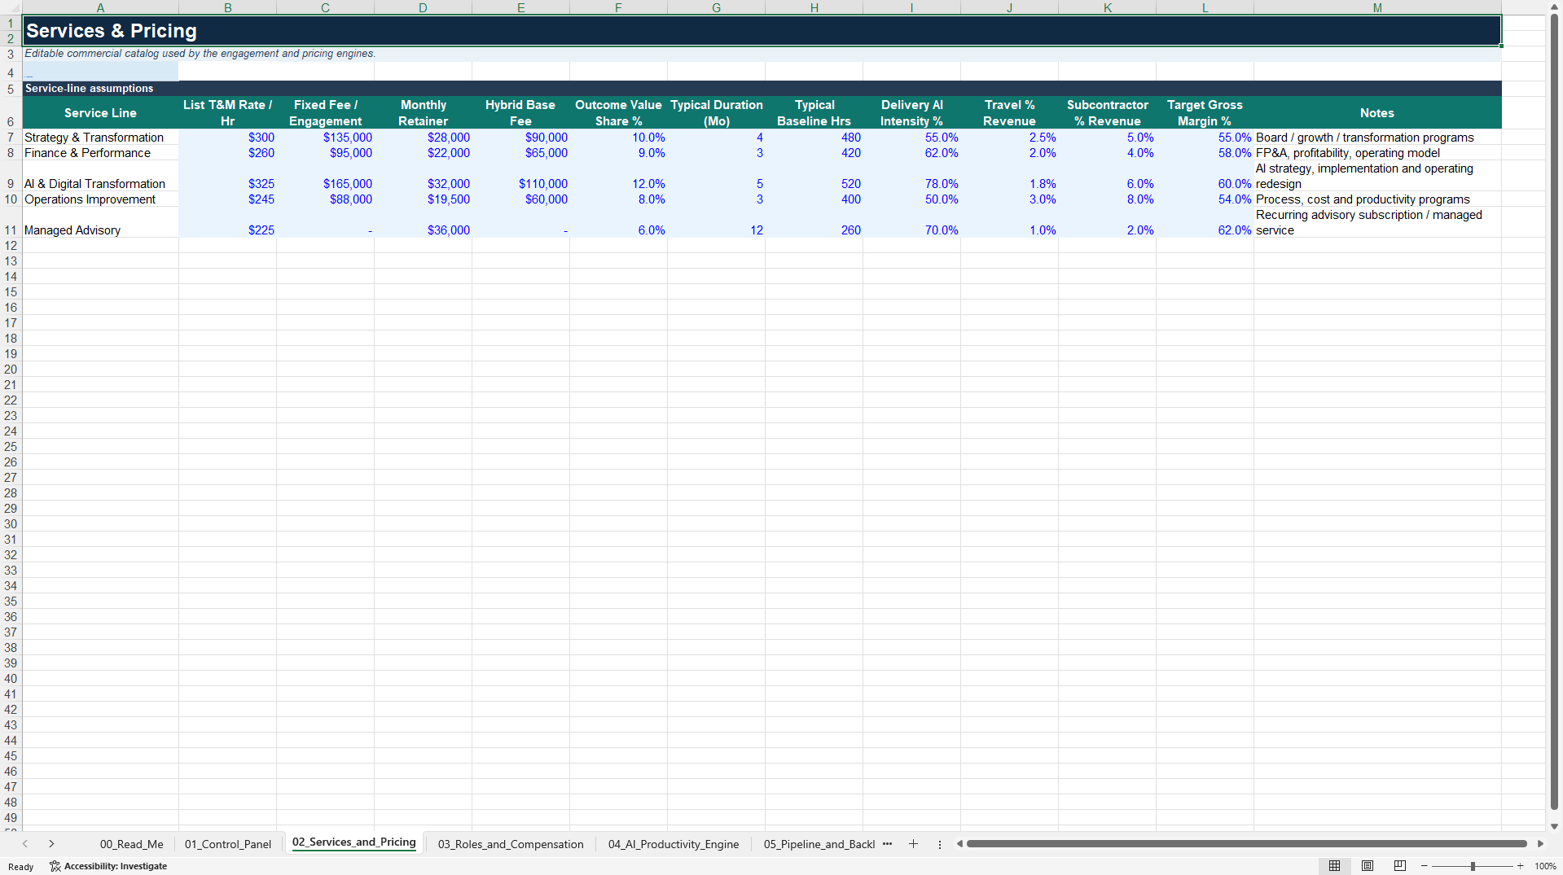Open the 03_Roles_and_Compensation sheet tab
Screen dimensions: 1563x875
coord(511,844)
